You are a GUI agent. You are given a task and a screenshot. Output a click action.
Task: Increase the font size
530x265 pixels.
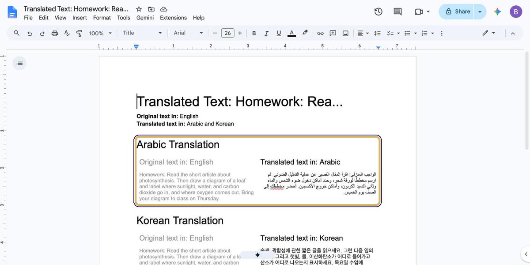pos(240,33)
